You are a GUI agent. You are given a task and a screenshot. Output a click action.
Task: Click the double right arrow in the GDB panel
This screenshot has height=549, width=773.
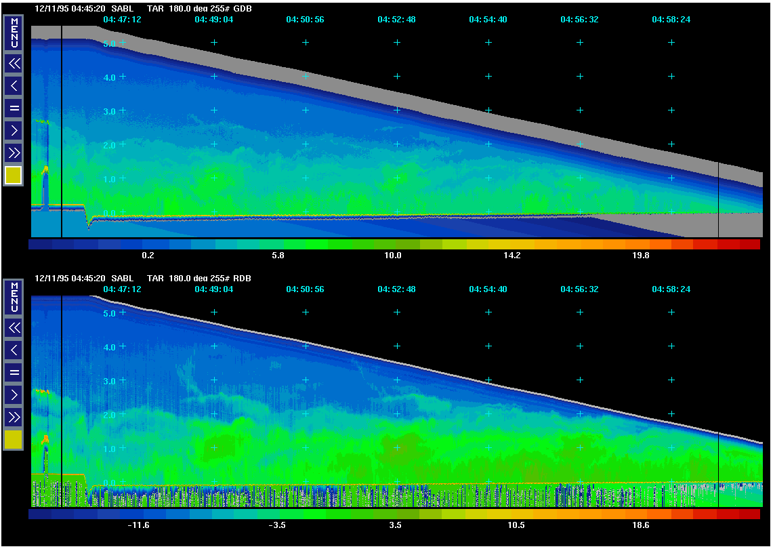(x=14, y=152)
